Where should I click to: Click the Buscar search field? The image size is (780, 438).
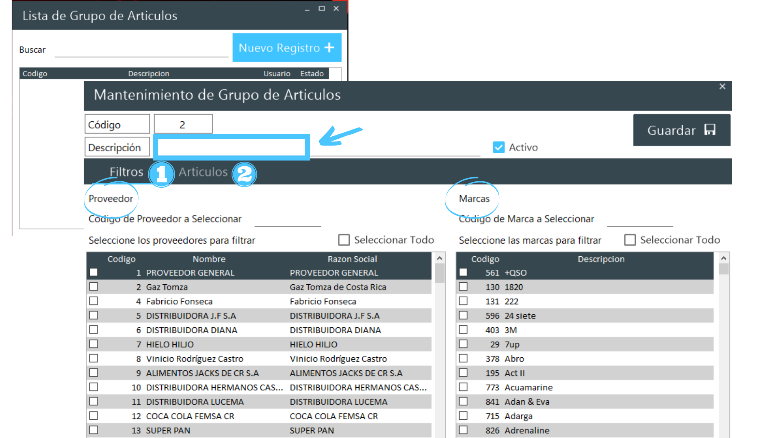click(141, 50)
